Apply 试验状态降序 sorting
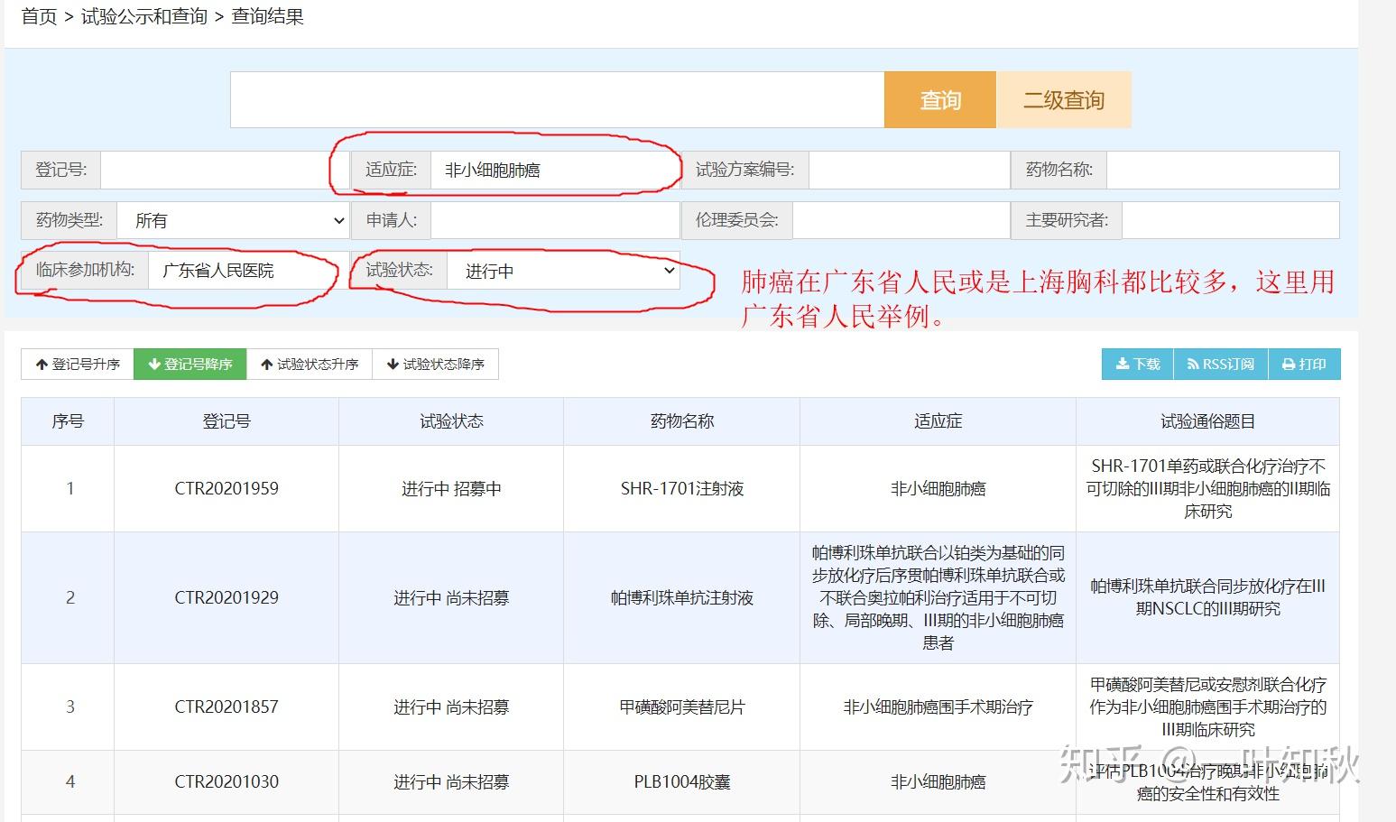The width and height of the screenshot is (1396, 822). pos(436,364)
